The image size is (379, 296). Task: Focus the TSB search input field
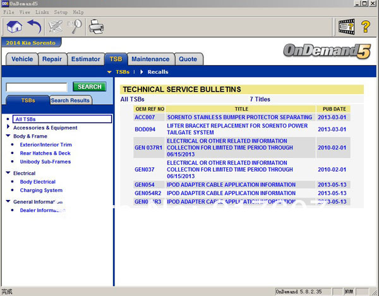coord(37,87)
